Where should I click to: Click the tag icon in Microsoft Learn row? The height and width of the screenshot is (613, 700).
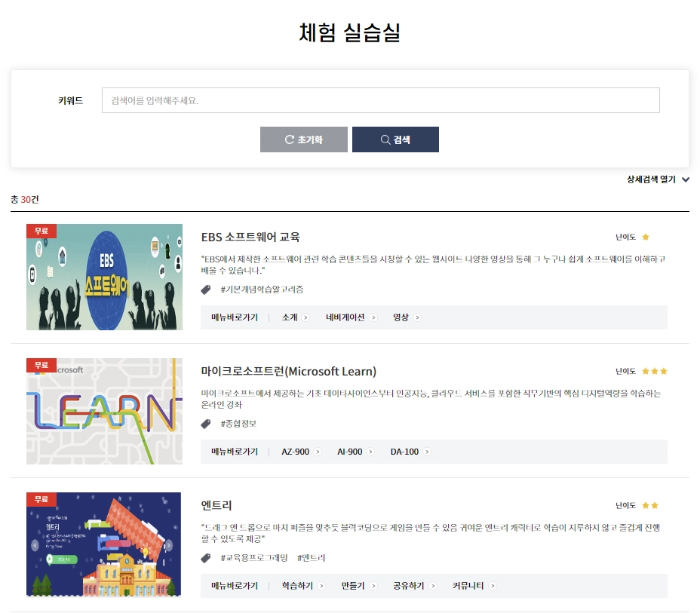[x=206, y=424]
